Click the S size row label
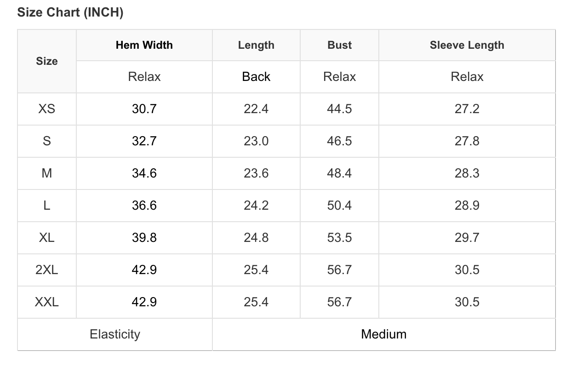This screenshot has height=367, width=571. [x=47, y=141]
